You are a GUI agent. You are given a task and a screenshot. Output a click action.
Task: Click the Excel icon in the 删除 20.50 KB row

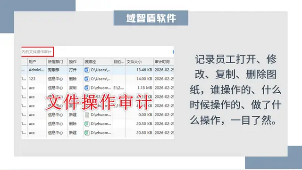point(87,124)
